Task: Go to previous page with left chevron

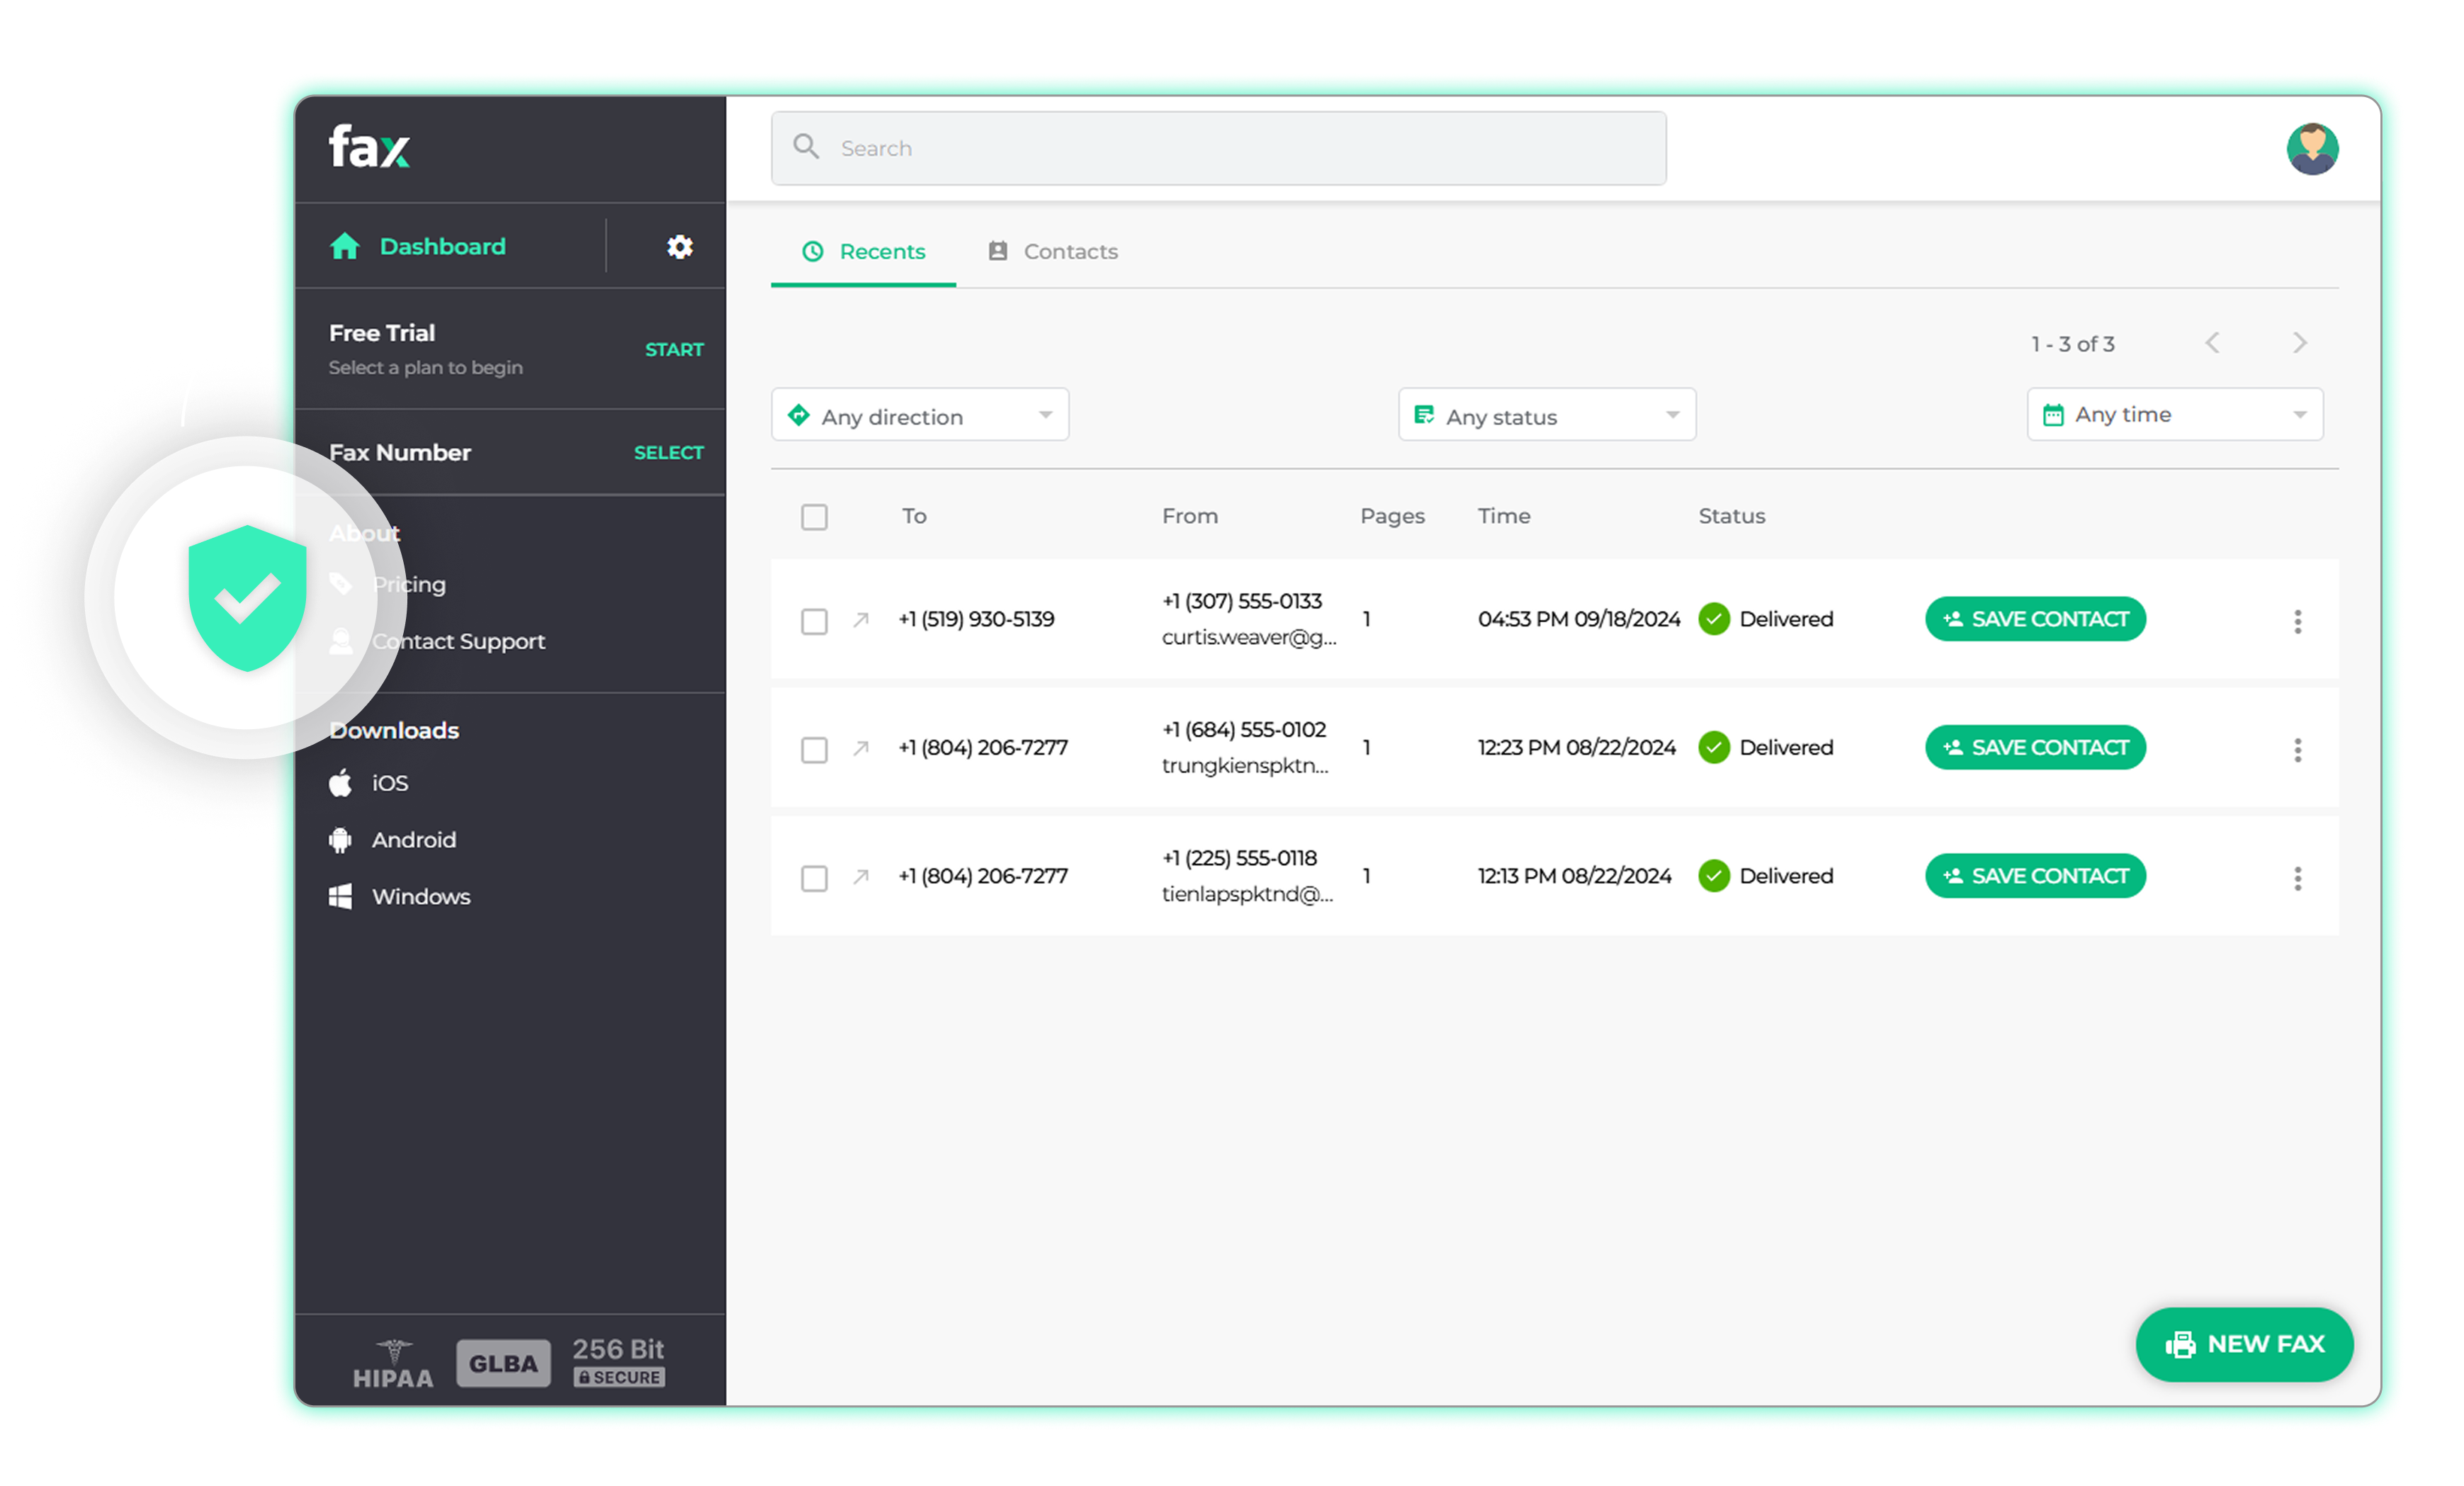Action: [x=2212, y=343]
